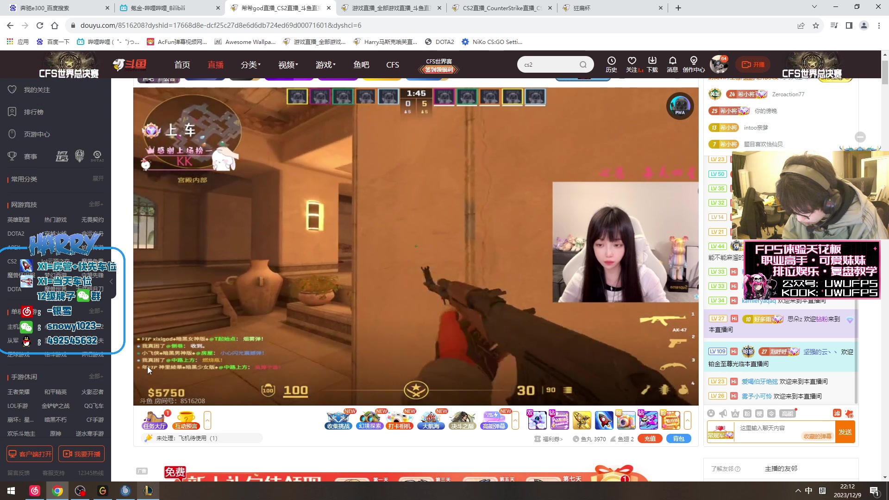Open the 关注 heart icon in header
Image resolution: width=889 pixels, height=500 pixels.
(x=632, y=64)
